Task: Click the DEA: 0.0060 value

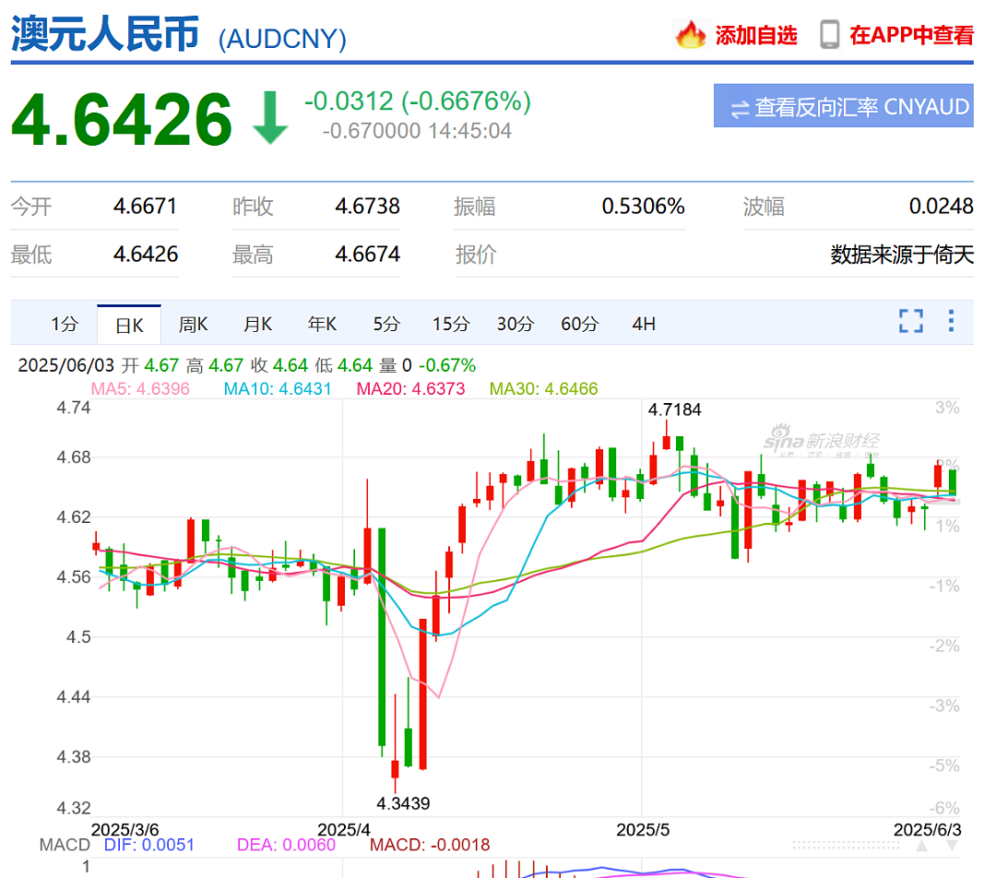Action: point(286,845)
